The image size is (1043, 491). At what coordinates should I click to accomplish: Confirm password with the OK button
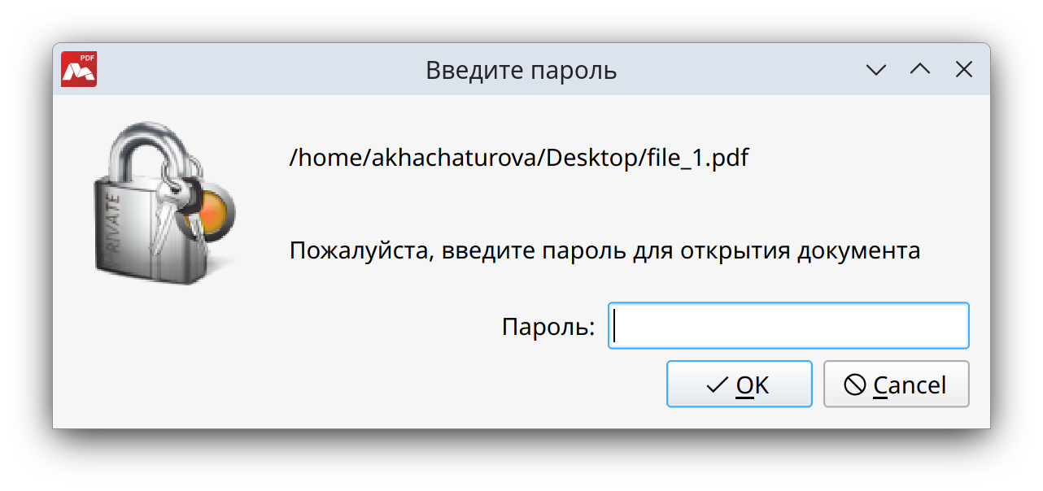pyautogui.click(x=740, y=384)
